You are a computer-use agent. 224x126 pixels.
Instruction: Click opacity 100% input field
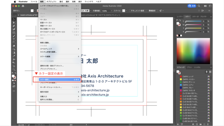(x=106, y=11)
